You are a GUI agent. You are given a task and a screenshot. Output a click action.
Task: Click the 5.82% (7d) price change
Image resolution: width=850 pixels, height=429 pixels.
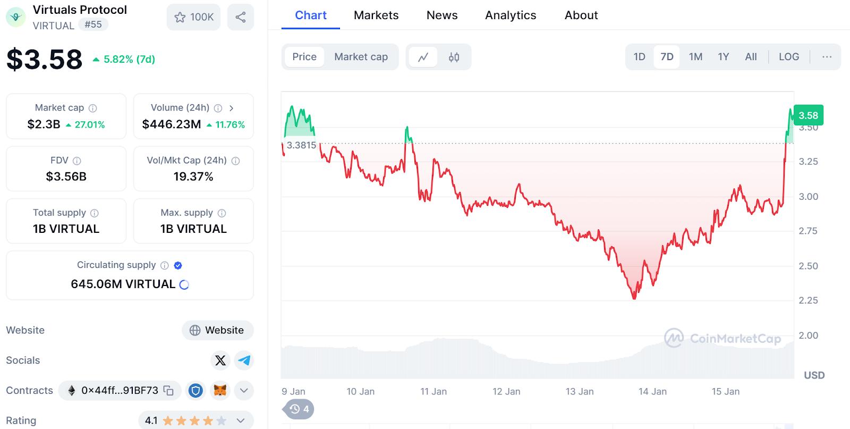(x=124, y=60)
